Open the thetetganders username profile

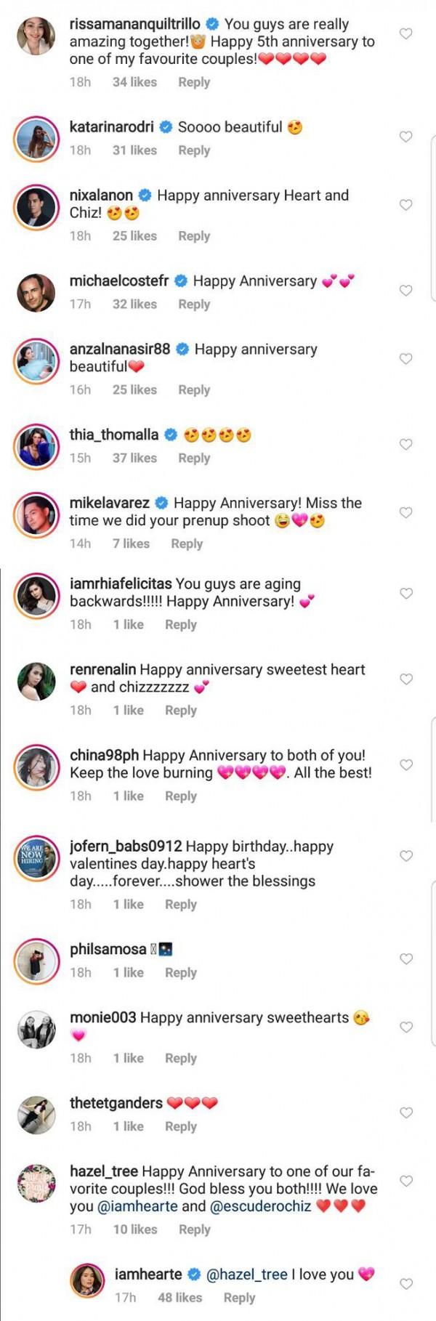[116, 1103]
